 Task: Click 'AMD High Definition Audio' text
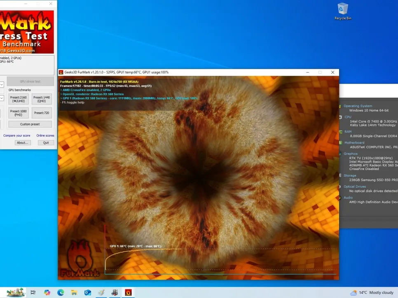point(370,202)
